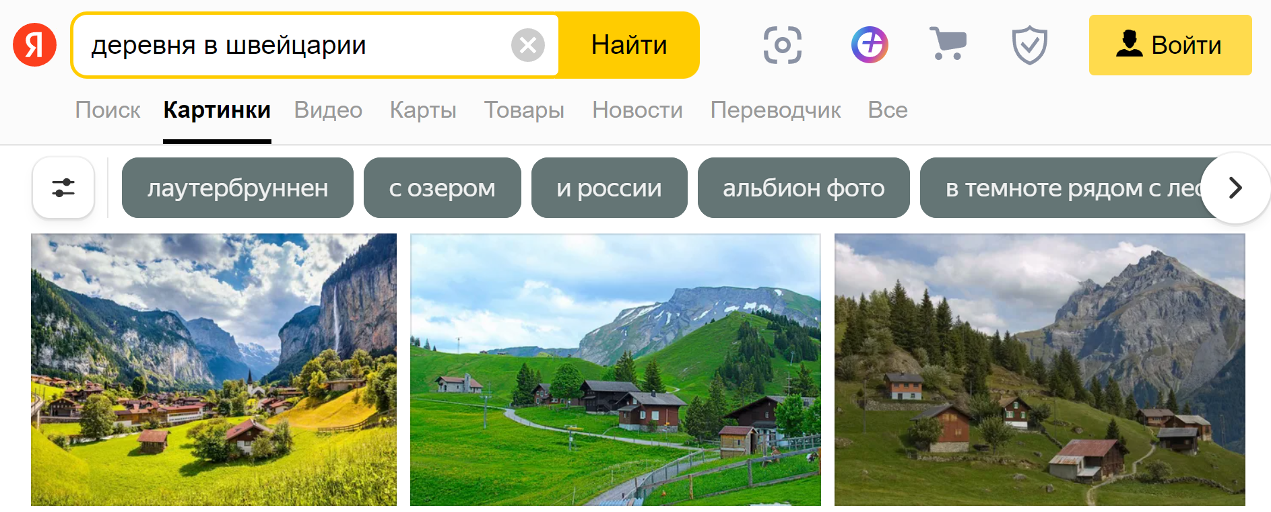Click the shield protection icon
This screenshot has height=512, width=1271.
point(1029,45)
